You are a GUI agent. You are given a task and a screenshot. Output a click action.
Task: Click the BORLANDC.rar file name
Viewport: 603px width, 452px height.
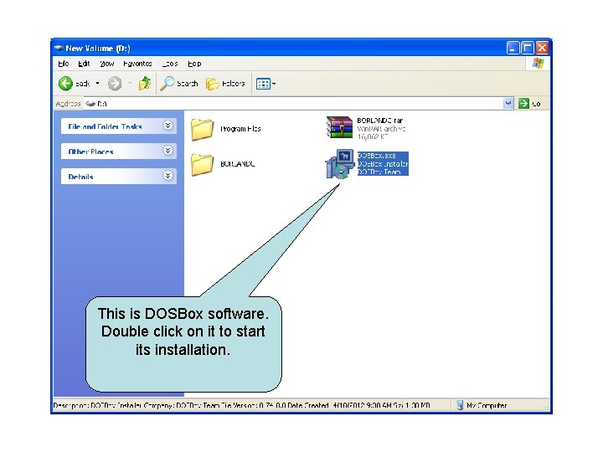click(379, 121)
